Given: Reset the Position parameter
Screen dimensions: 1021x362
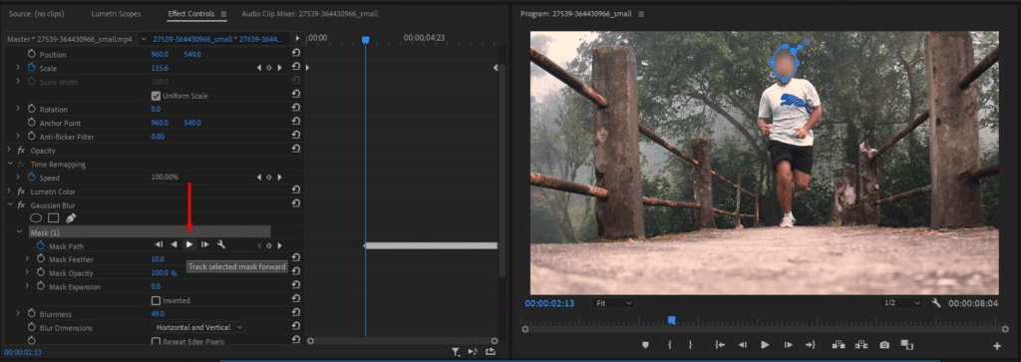Looking at the screenshot, I should pos(296,54).
